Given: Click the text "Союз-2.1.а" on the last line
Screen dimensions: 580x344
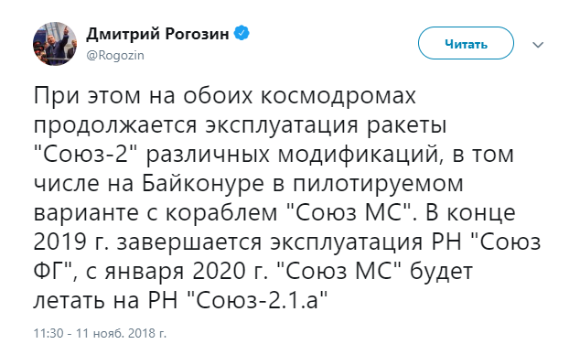Looking at the screenshot, I should 258,301.
